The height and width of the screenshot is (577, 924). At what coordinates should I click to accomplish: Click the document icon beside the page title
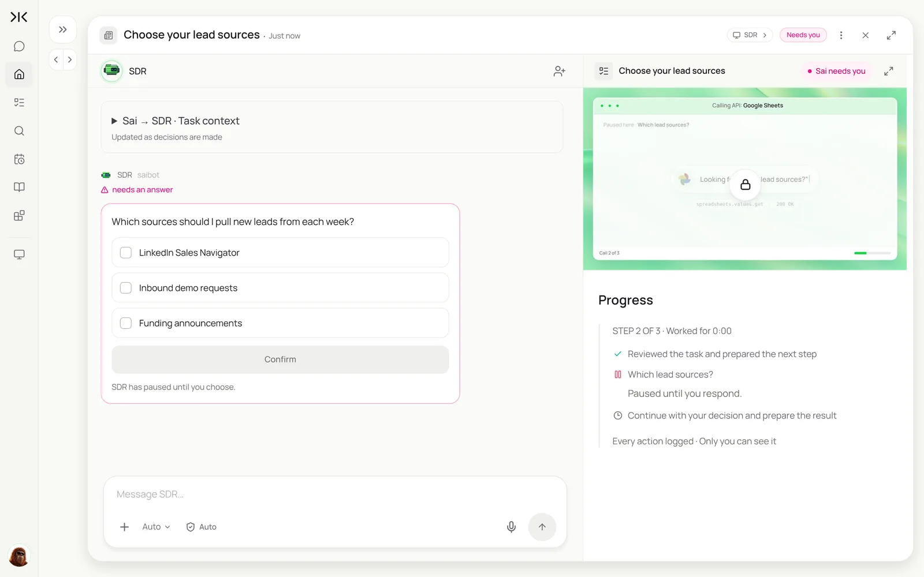(x=108, y=35)
